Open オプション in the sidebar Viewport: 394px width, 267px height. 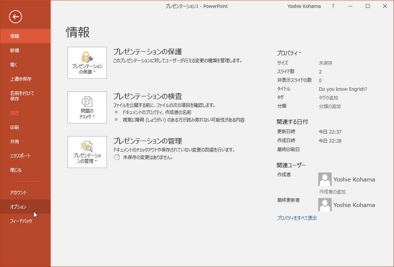coord(26,207)
